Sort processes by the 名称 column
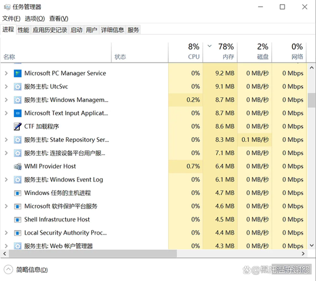This screenshot has width=316, height=281. point(56,52)
